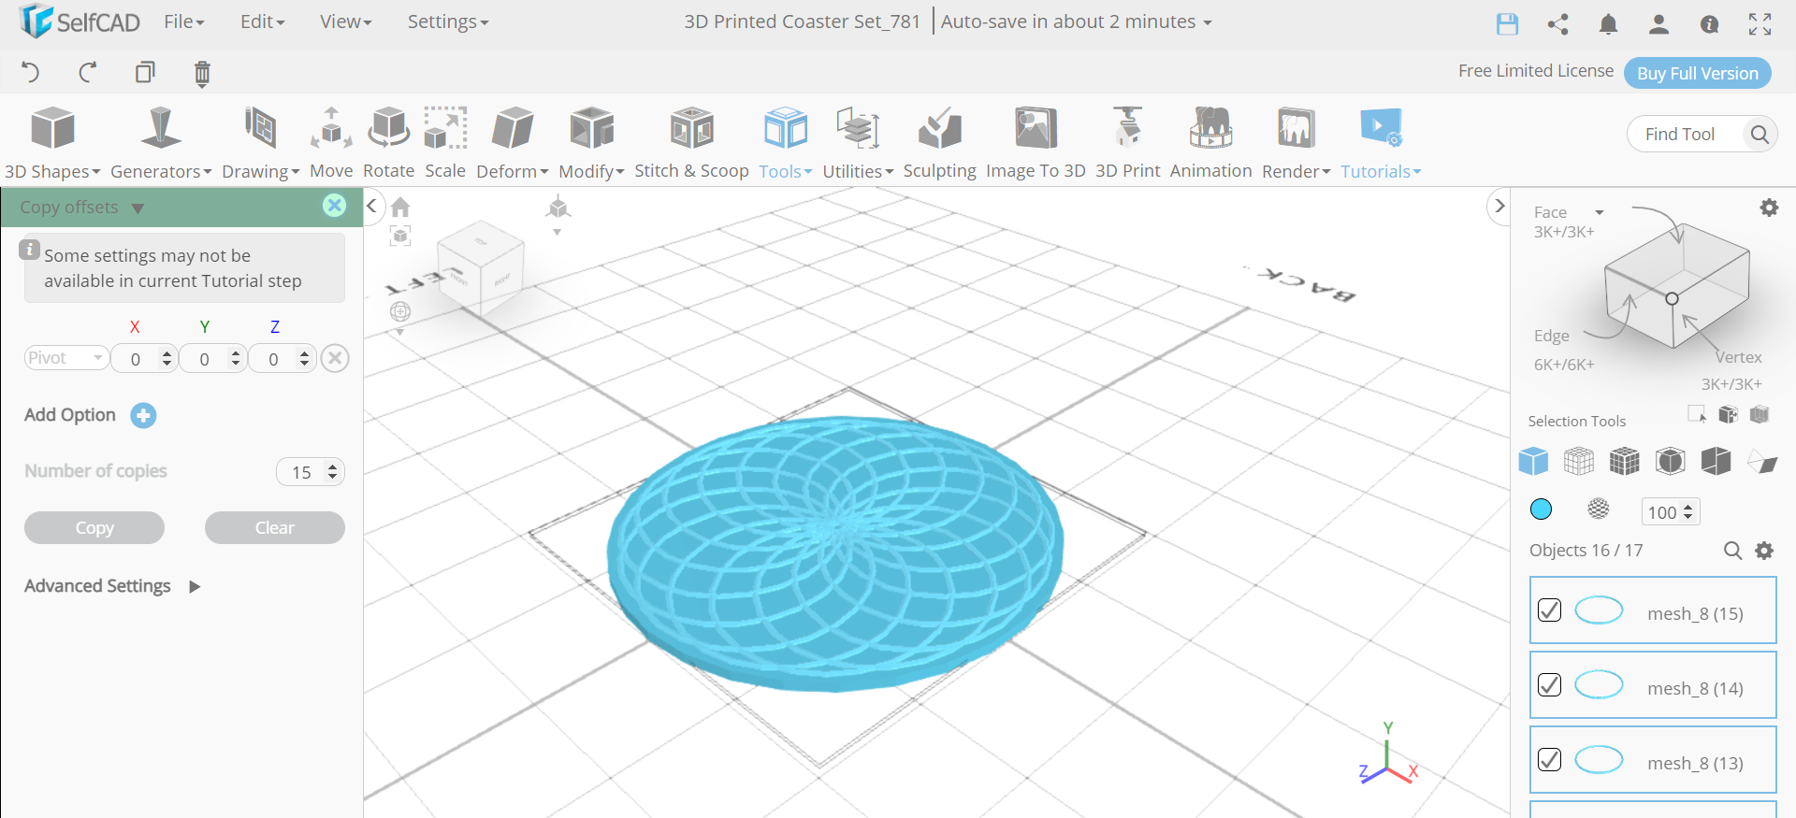
Task: Open the 3D Print tool
Action: tap(1127, 143)
